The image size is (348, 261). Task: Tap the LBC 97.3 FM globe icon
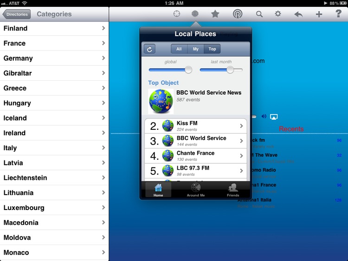pyautogui.click(x=168, y=171)
